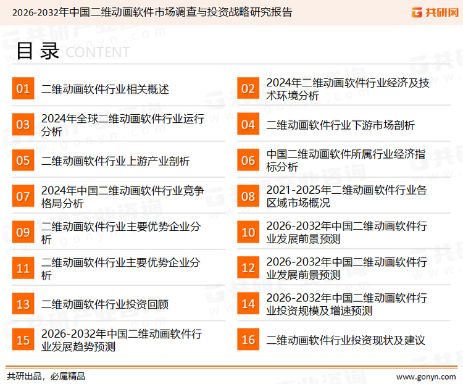Open chapter 二维动画软件行业投资现状及建议
The height and width of the screenshot is (384, 463).
pos(346,340)
